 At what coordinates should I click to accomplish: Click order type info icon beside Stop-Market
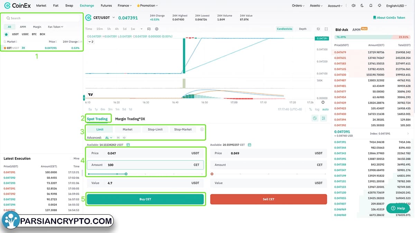pyautogui.click(x=202, y=129)
